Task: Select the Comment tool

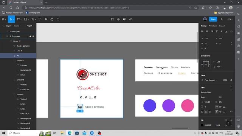Action: tap(58, 19)
